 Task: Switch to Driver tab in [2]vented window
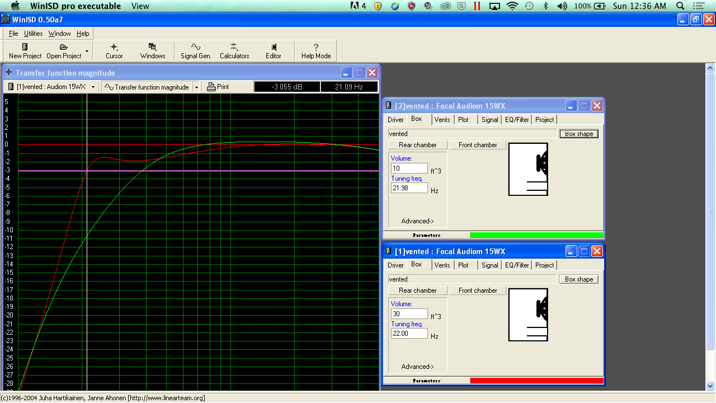click(395, 120)
